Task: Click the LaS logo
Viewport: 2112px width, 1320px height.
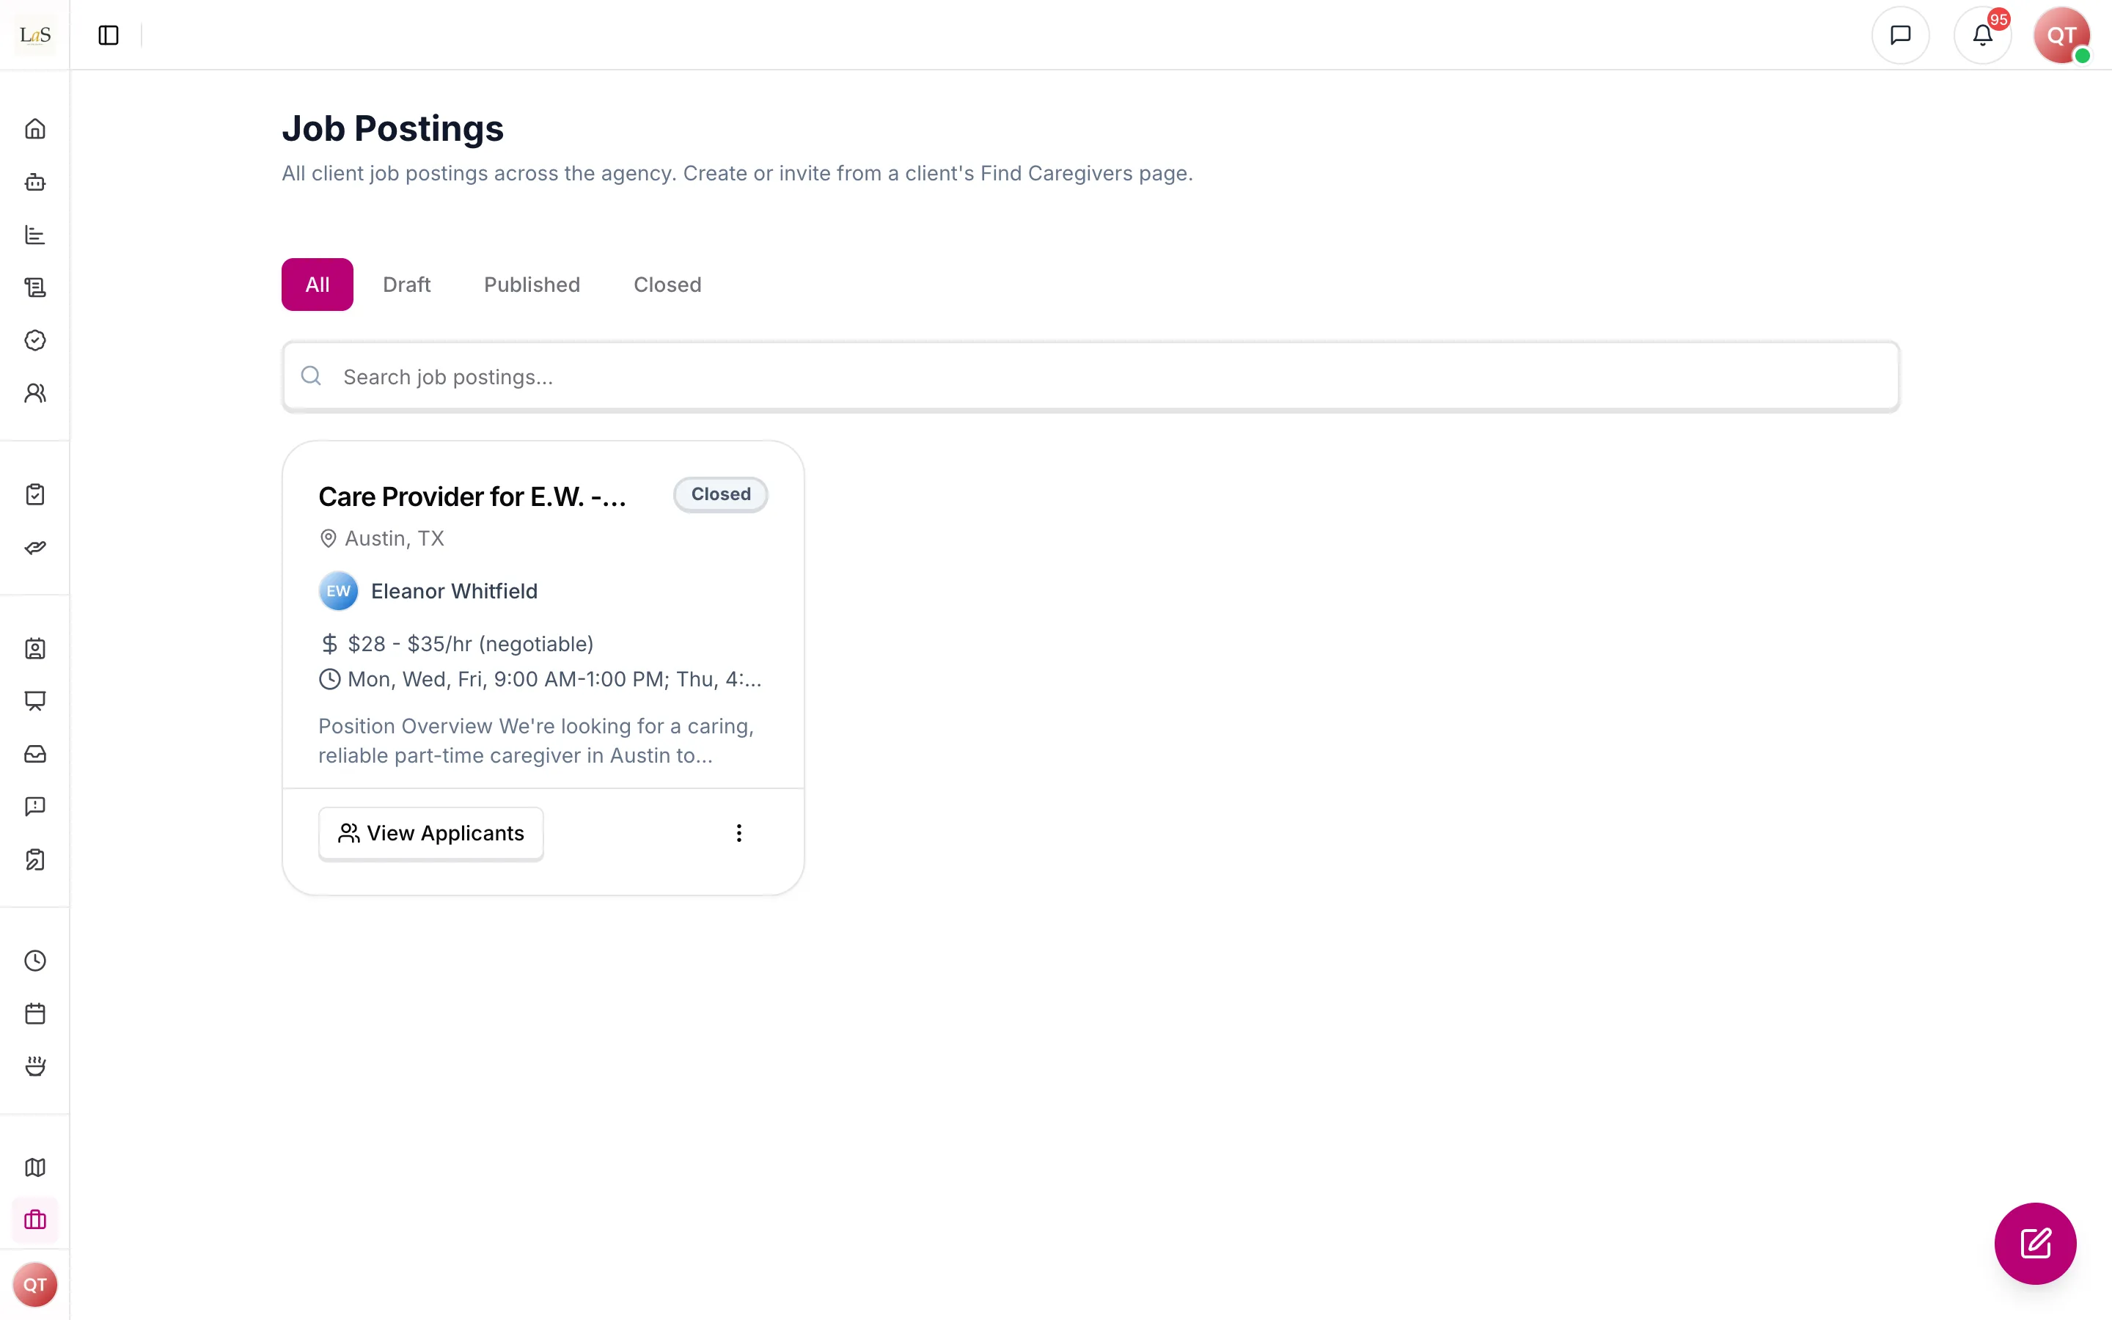Action: (x=35, y=35)
